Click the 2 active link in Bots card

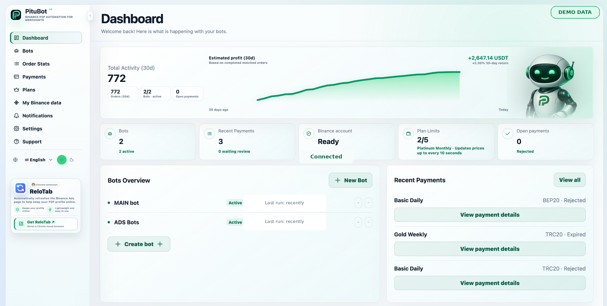pyautogui.click(x=127, y=151)
